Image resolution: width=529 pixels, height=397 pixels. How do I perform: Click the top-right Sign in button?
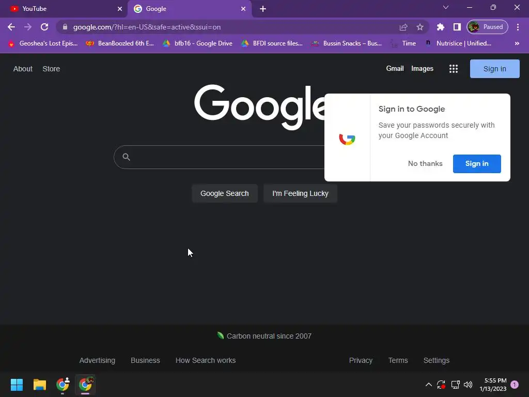click(494, 69)
